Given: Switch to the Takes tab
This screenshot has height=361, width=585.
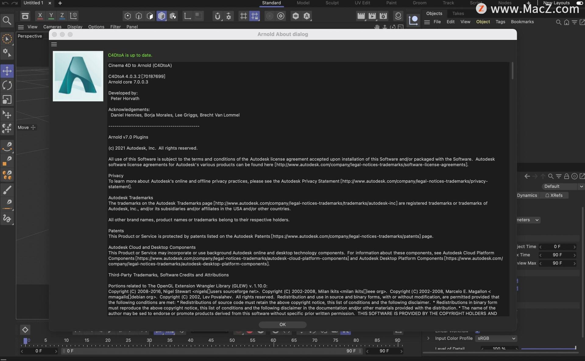Looking at the screenshot, I should (458, 13).
